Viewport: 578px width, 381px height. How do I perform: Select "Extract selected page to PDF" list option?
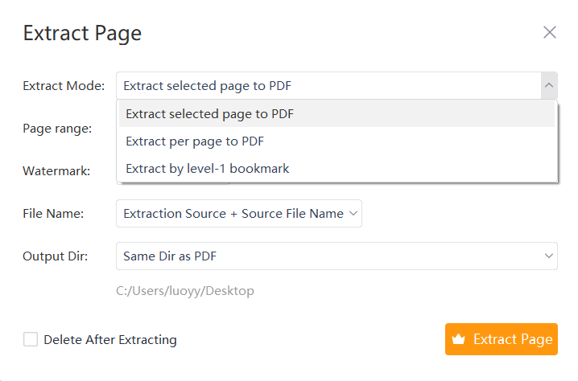tap(209, 114)
